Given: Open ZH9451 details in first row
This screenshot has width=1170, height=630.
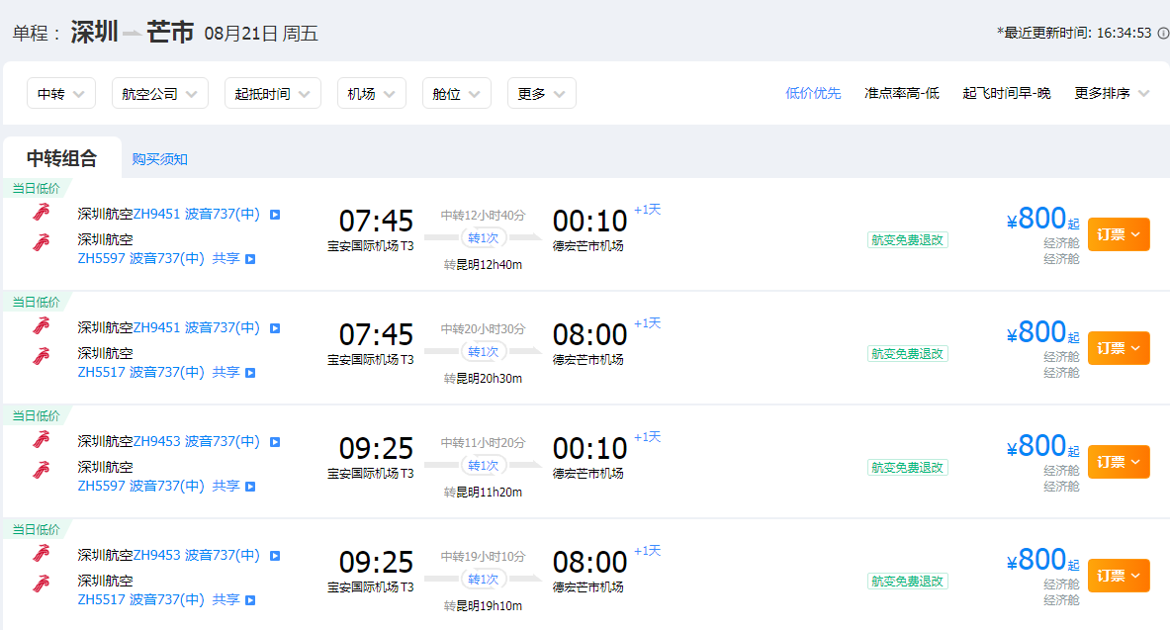Looking at the screenshot, I should point(196,214).
